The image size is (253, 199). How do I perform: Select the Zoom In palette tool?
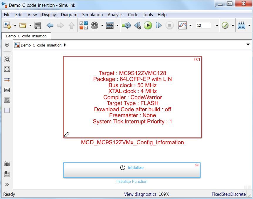tap(7, 59)
